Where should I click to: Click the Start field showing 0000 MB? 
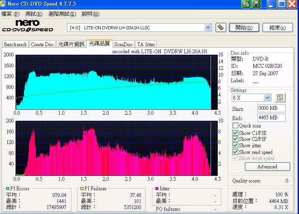click(x=271, y=108)
